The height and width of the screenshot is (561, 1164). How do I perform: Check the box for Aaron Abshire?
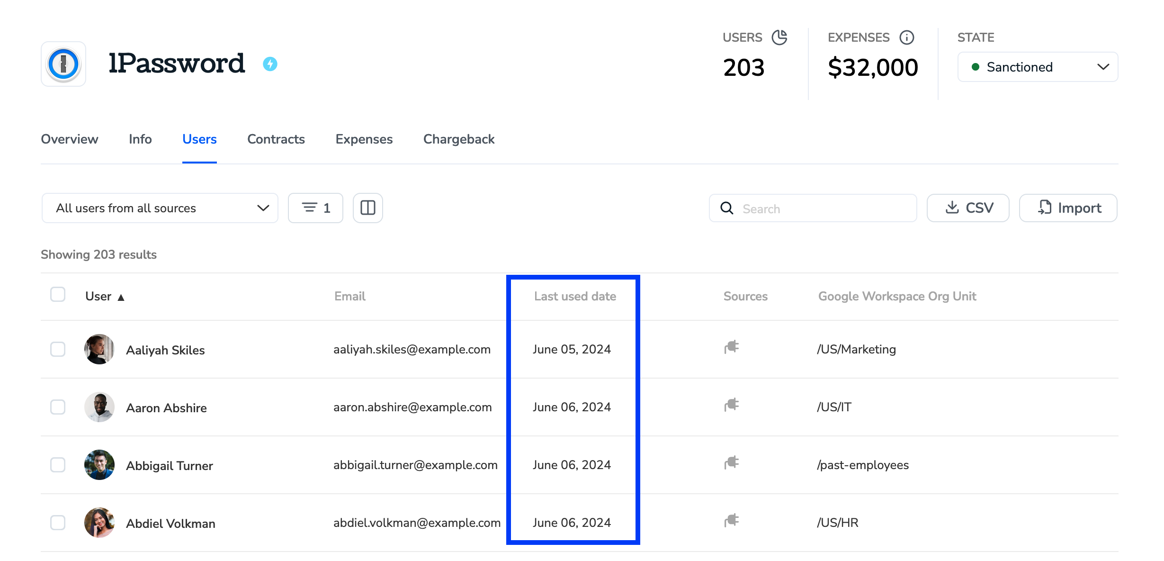[58, 407]
